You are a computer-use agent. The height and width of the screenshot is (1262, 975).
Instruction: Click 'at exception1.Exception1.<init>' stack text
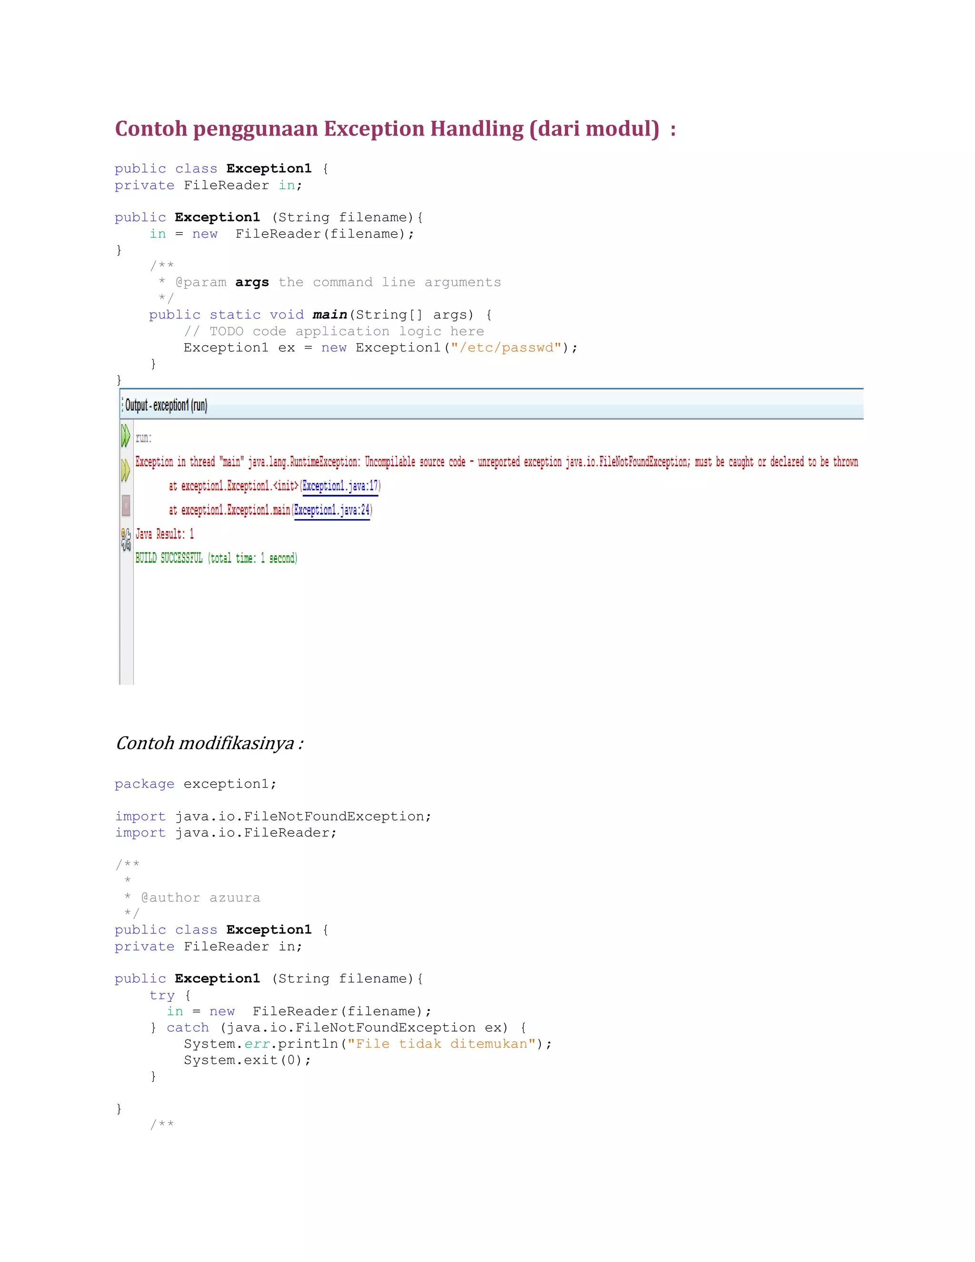click(x=234, y=486)
